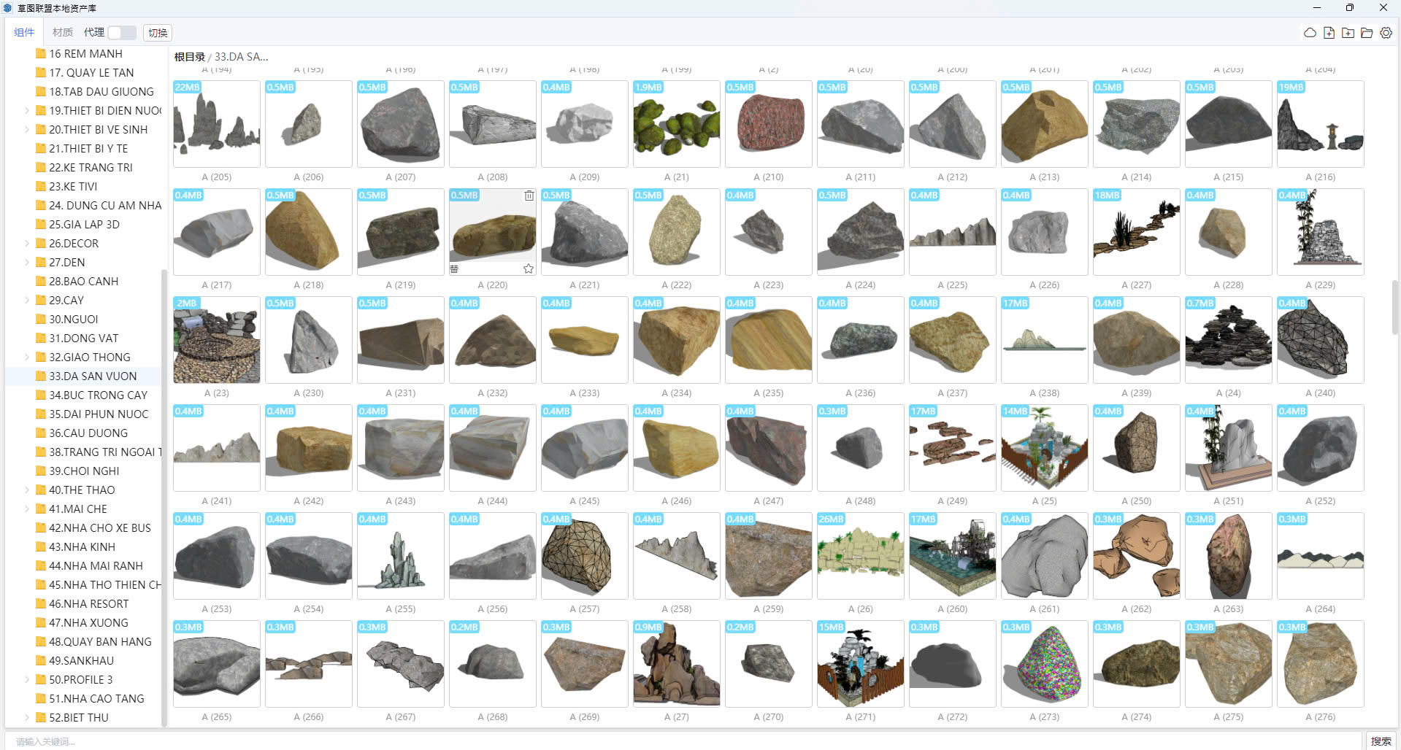Screen dimensions: 1401x750
Task: Click the add new folder icon
Action: coord(1348,33)
